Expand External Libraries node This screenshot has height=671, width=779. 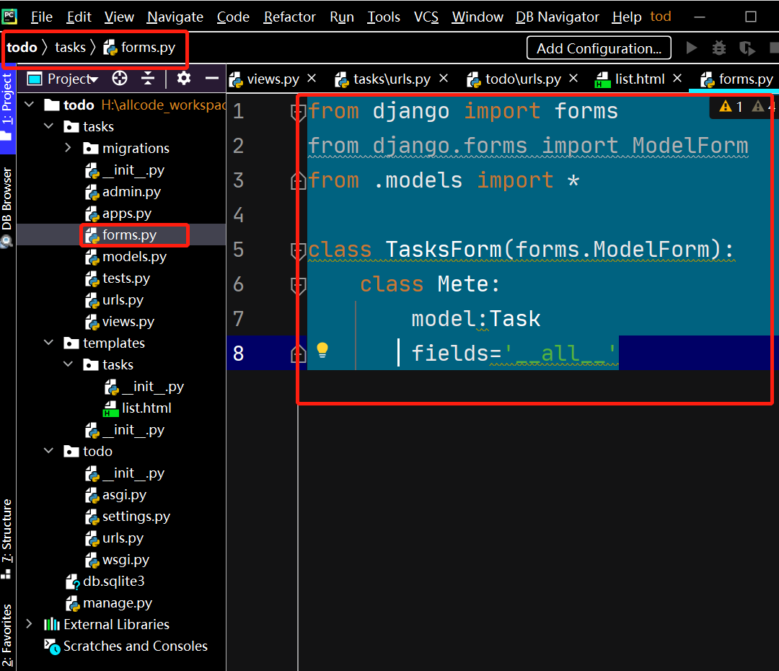30,624
